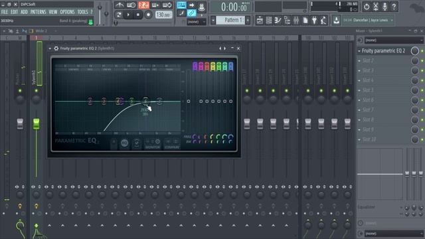Toggle loop recording icon
425x239 pixels.
pos(167,5)
